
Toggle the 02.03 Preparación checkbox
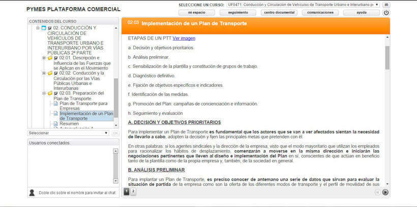pyautogui.click(x=56, y=93)
